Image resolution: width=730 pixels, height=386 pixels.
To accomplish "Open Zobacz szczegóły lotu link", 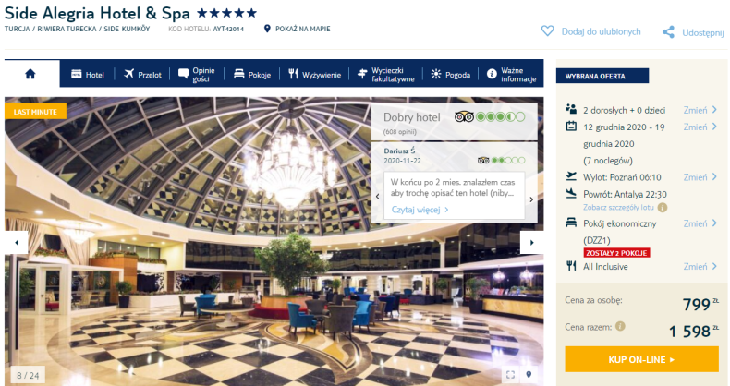I will click(x=618, y=208).
